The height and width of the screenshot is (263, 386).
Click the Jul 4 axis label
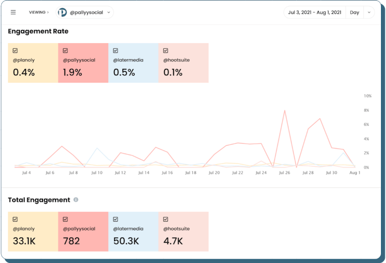pyautogui.click(x=26, y=173)
